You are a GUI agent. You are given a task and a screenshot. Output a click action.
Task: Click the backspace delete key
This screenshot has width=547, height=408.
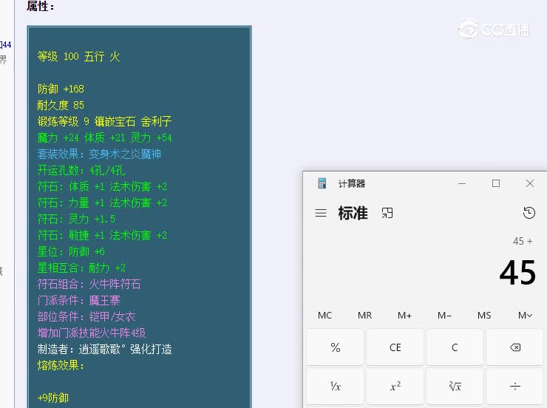[x=515, y=347]
